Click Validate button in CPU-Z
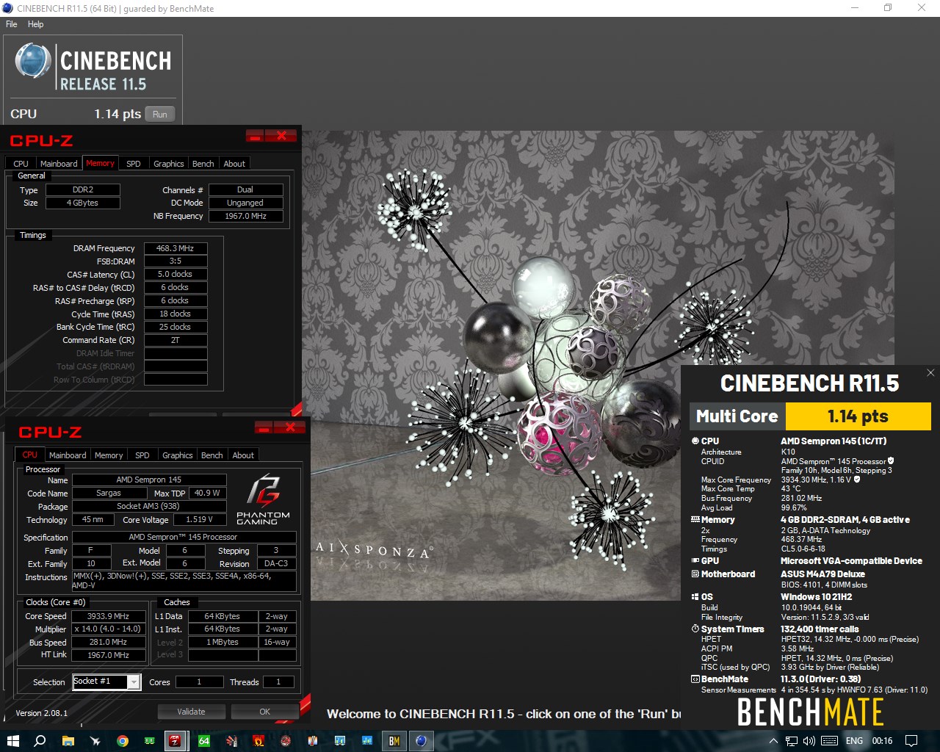The image size is (940, 752). point(191,712)
